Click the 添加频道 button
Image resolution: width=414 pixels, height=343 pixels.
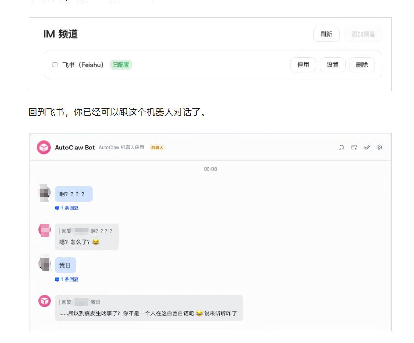pyautogui.click(x=363, y=34)
